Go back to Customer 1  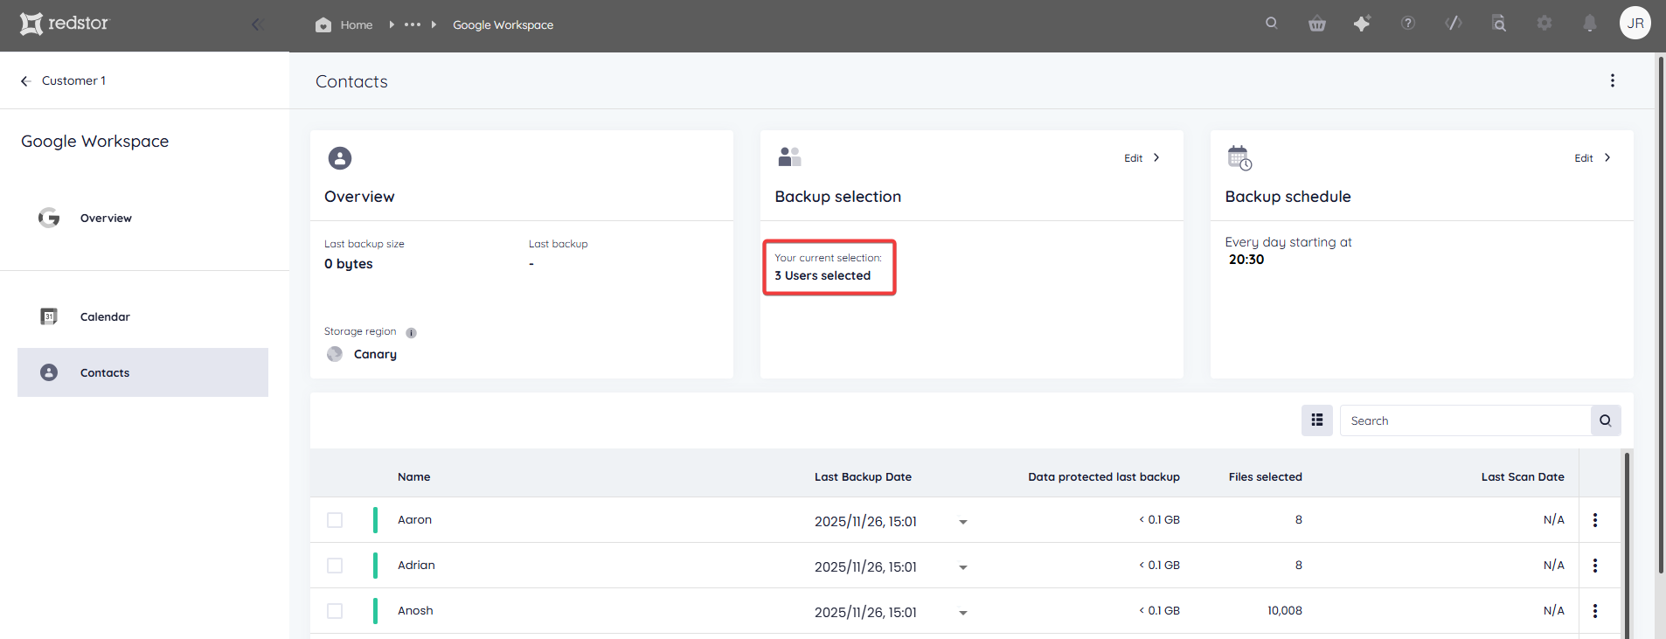point(73,80)
